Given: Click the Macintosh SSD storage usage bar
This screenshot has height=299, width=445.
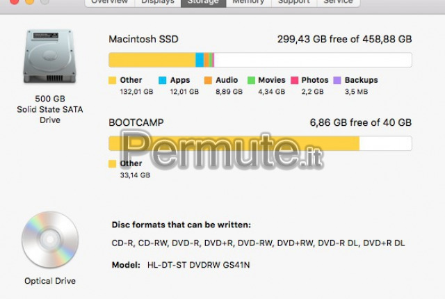Looking at the screenshot, I should (260, 60).
